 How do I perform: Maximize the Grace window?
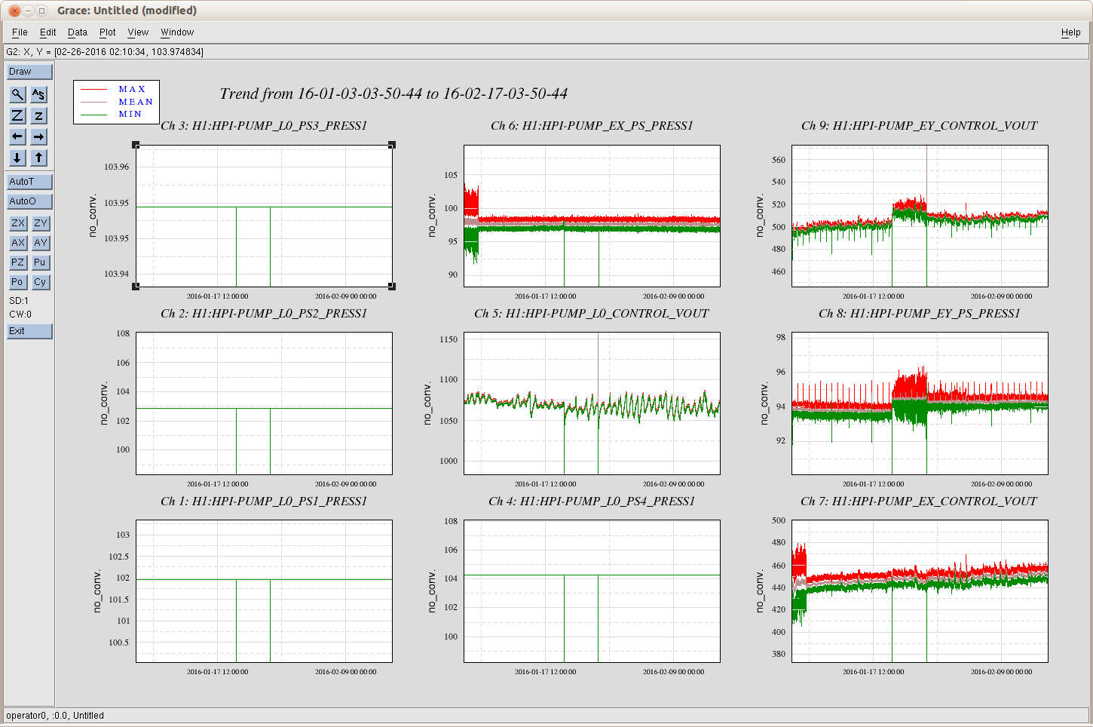click(42, 11)
